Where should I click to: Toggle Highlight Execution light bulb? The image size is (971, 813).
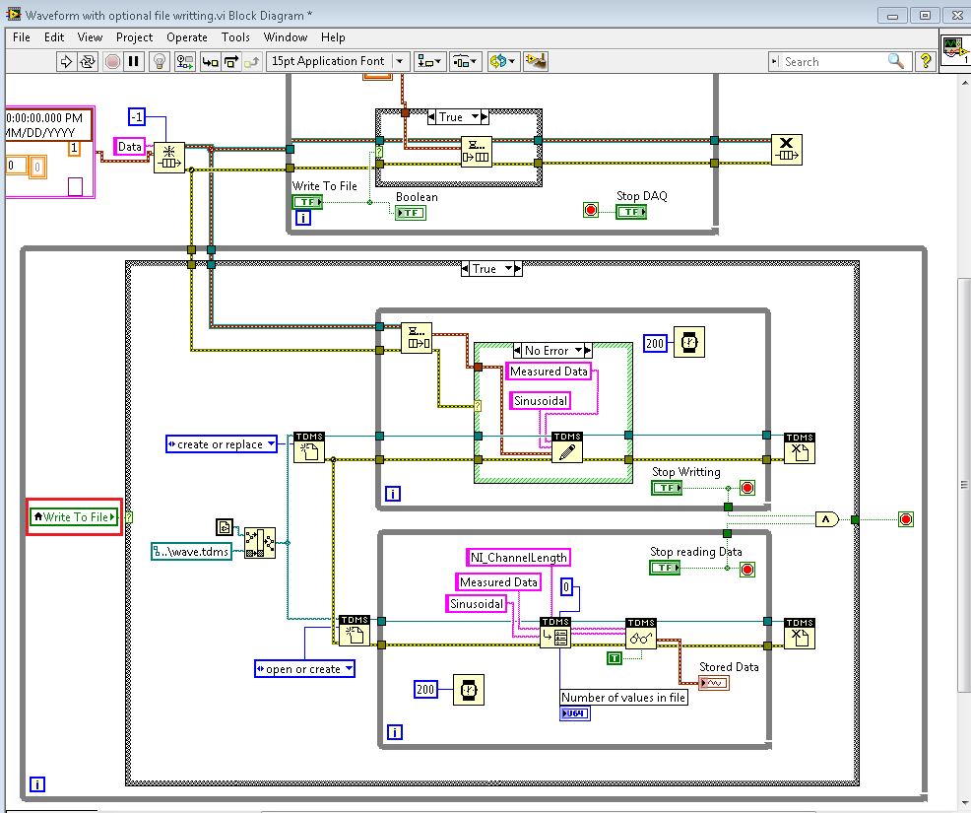click(160, 61)
